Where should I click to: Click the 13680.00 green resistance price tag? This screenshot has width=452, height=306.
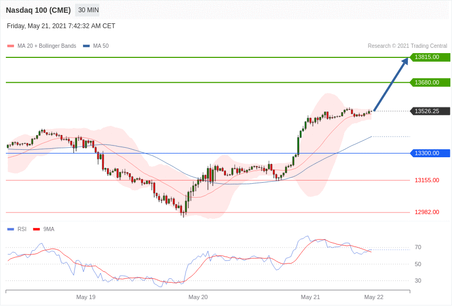pos(430,82)
